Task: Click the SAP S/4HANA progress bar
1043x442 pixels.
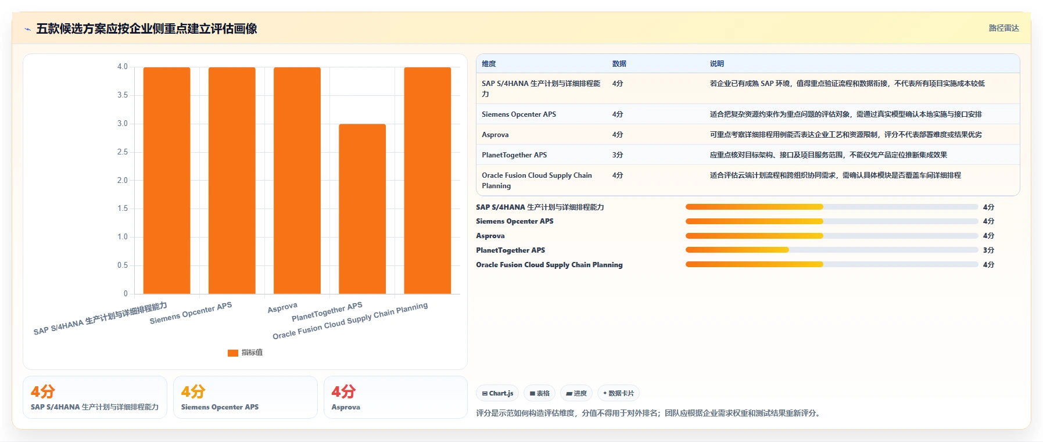Action: pos(831,207)
